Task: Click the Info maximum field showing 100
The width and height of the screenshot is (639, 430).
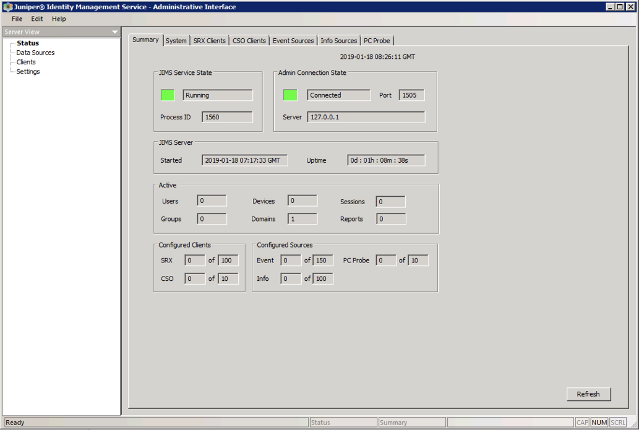Action: click(x=323, y=278)
